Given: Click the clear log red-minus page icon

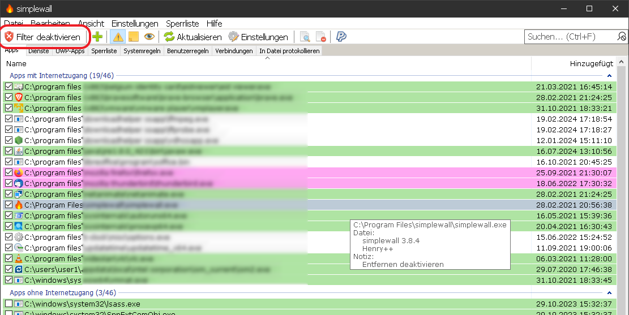Looking at the screenshot, I should [x=321, y=37].
